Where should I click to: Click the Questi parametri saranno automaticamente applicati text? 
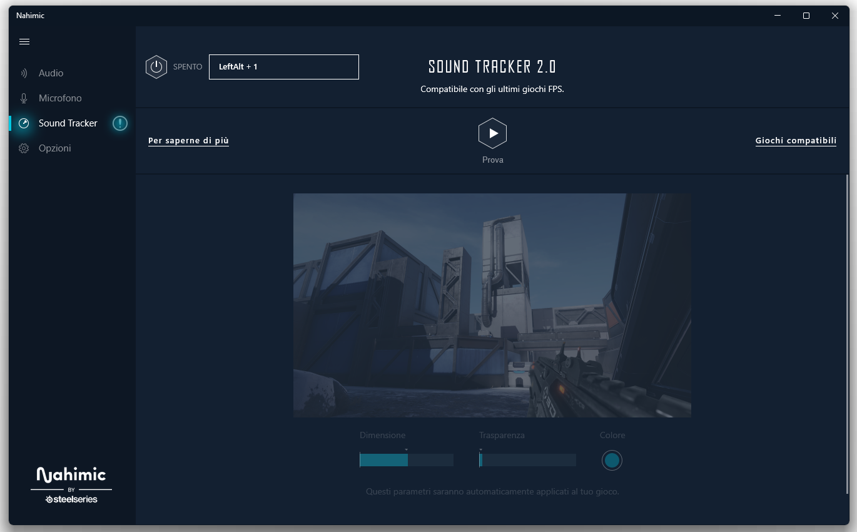pyautogui.click(x=492, y=492)
